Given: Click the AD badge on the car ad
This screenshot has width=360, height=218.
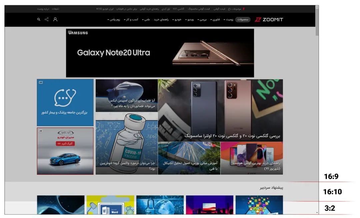Looking at the screenshot, I should (x=41, y=131).
